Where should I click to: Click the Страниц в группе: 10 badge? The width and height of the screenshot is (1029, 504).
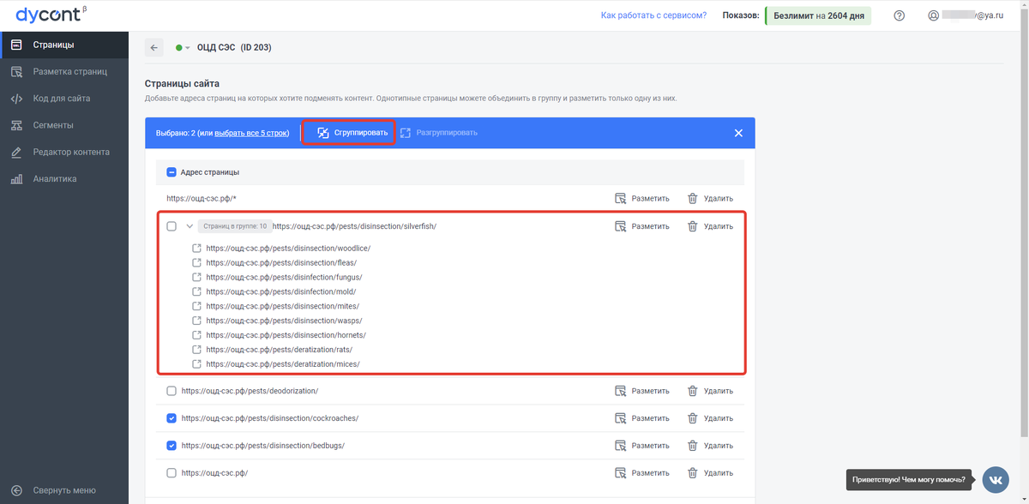235,226
